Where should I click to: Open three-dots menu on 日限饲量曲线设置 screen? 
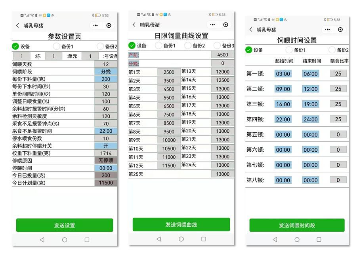[x=212, y=25]
